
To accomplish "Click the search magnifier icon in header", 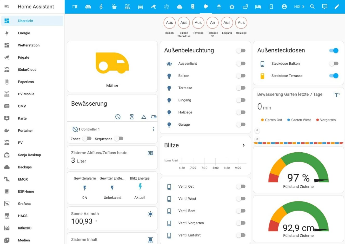I will pos(312,7).
